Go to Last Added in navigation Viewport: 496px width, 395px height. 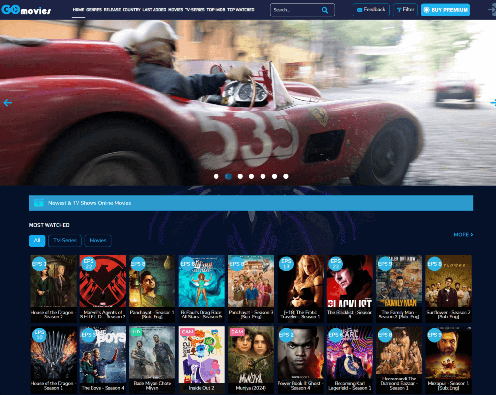154,10
